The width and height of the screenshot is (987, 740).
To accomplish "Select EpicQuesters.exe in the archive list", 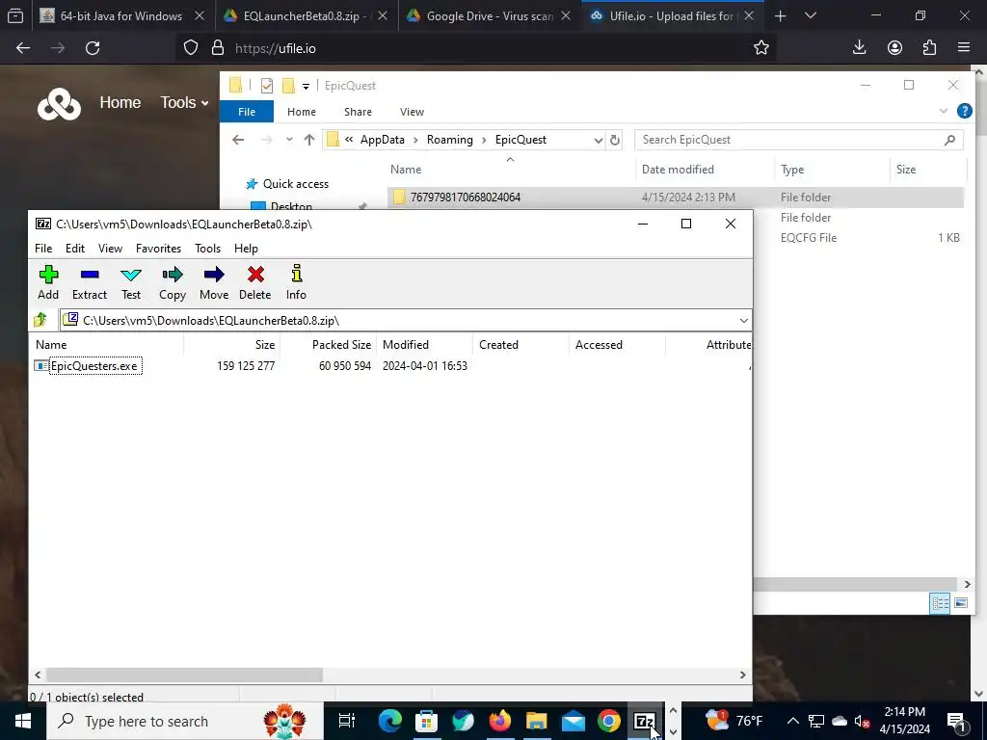I will pyautogui.click(x=94, y=365).
